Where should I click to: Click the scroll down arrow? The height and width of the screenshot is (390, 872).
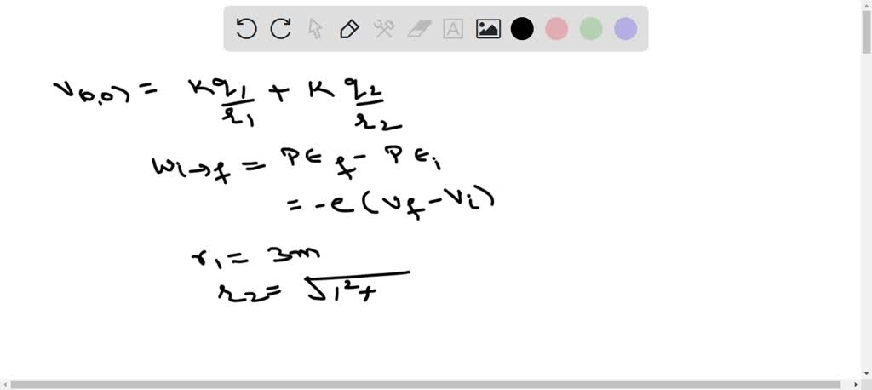click(x=866, y=374)
